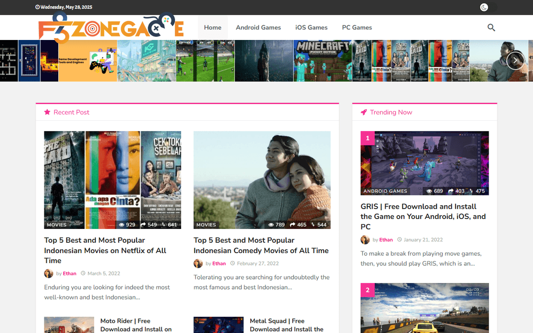Toggle the dark mode moon switch
Screen dimensions: 533x333
(x=488, y=7)
